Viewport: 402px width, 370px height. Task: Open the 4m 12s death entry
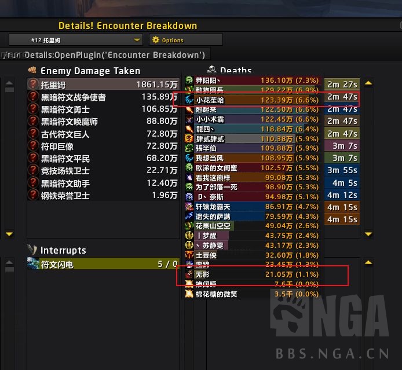pos(342,195)
